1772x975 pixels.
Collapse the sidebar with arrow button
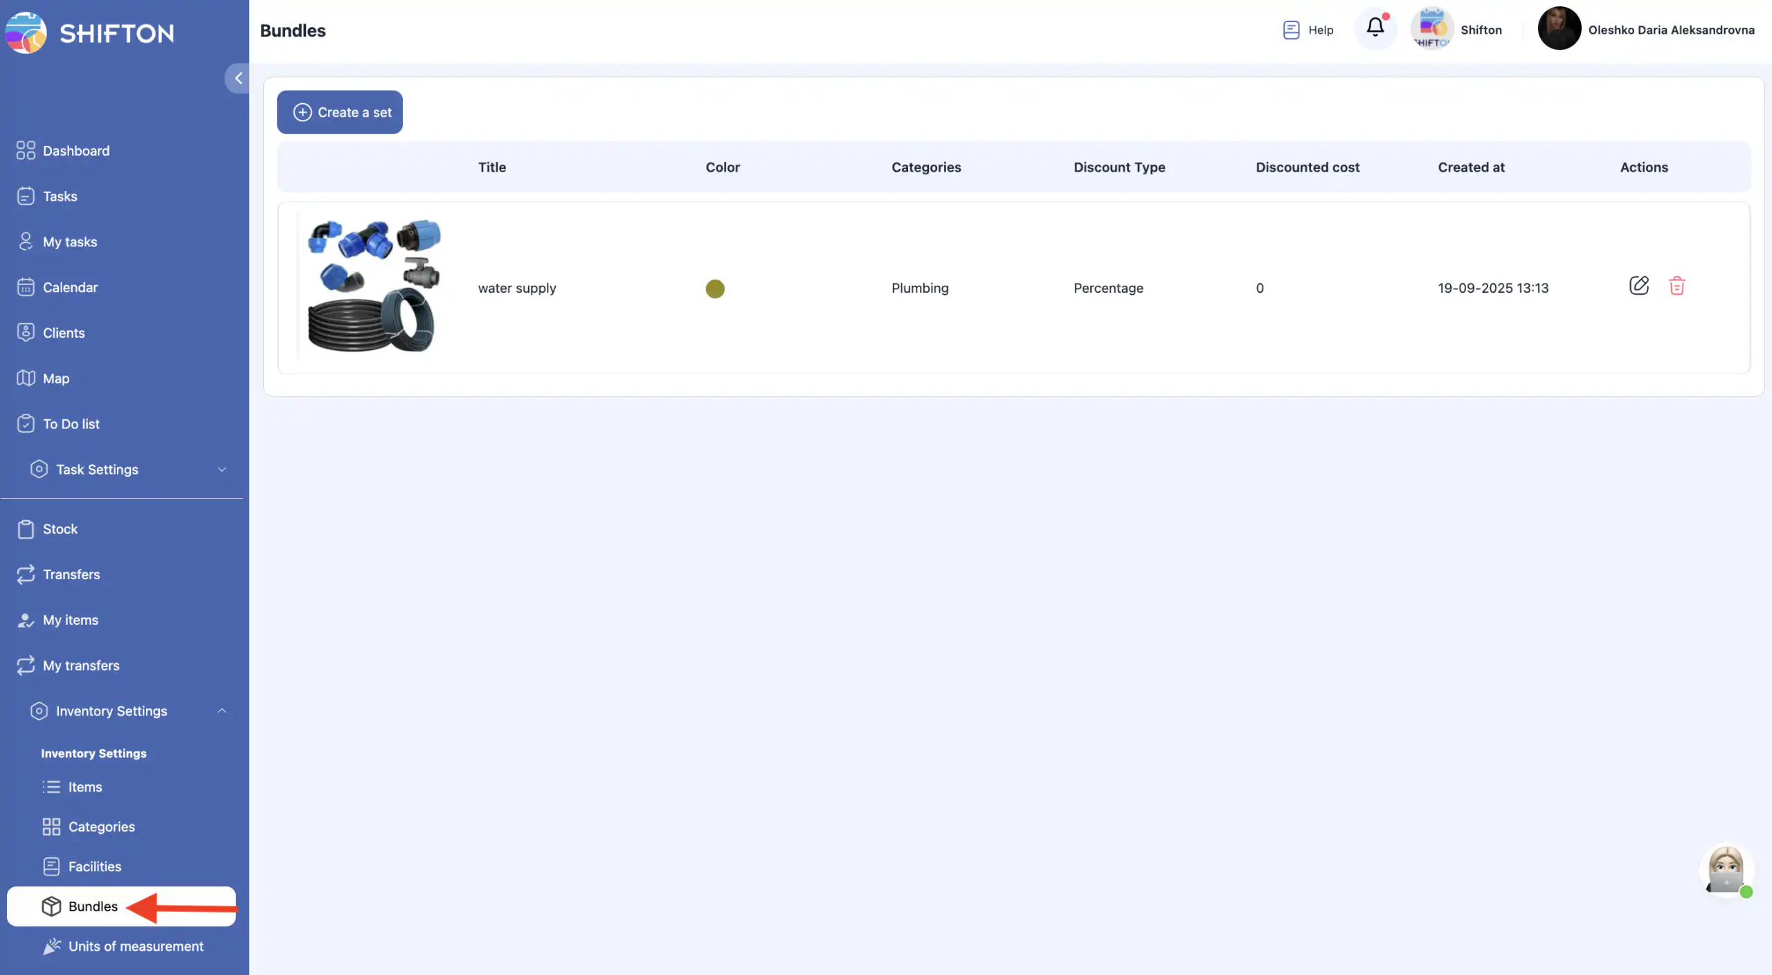click(237, 78)
